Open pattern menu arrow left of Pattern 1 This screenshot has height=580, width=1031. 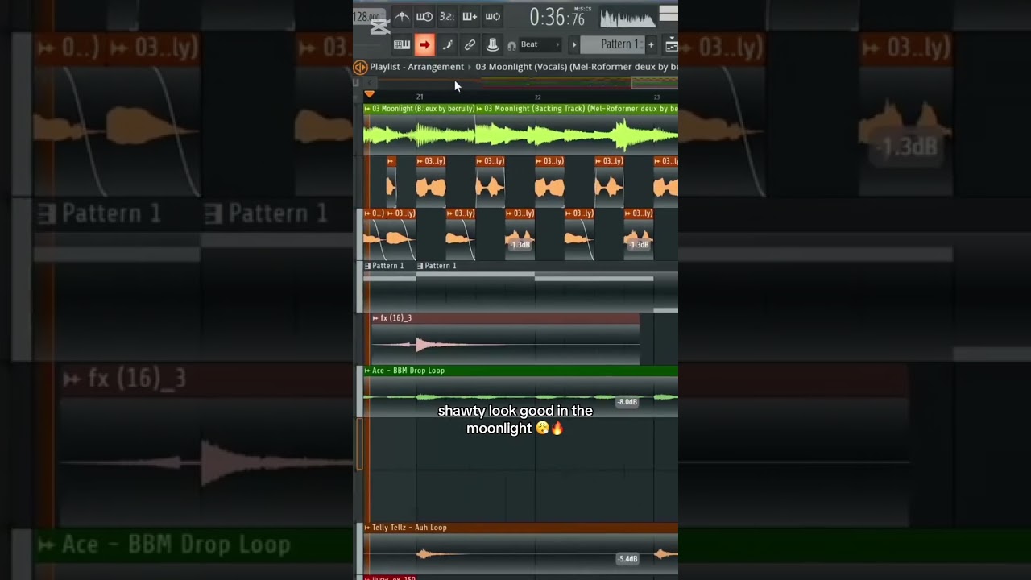click(x=573, y=44)
